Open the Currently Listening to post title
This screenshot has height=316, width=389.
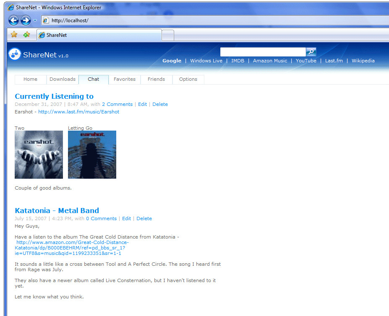pyautogui.click(x=54, y=97)
